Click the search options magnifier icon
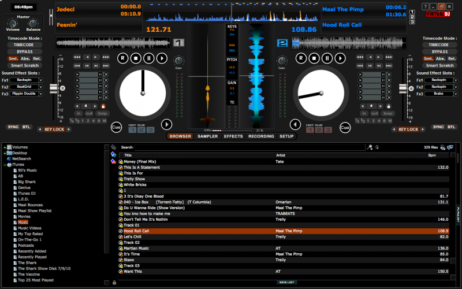Image resolution: width=462 pixels, height=289 pixels. pos(370,147)
